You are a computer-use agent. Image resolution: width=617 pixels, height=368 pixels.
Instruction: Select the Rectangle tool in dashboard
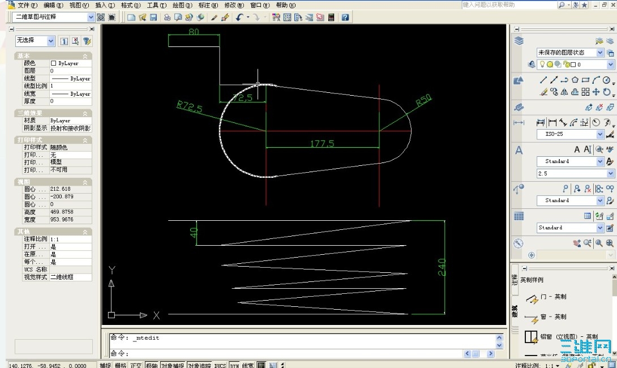click(585, 80)
